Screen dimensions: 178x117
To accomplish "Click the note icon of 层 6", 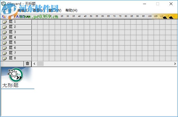I will 5,48.
